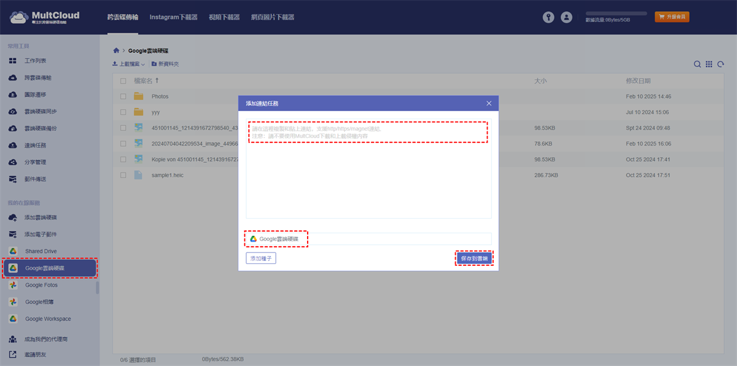This screenshot has width=737, height=366.
Task: Check the Photos folder checkbox
Action: pos(123,96)
